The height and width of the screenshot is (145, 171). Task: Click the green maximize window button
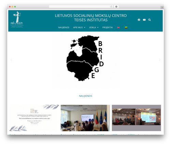pyautogui.click(x=15, y=7)
